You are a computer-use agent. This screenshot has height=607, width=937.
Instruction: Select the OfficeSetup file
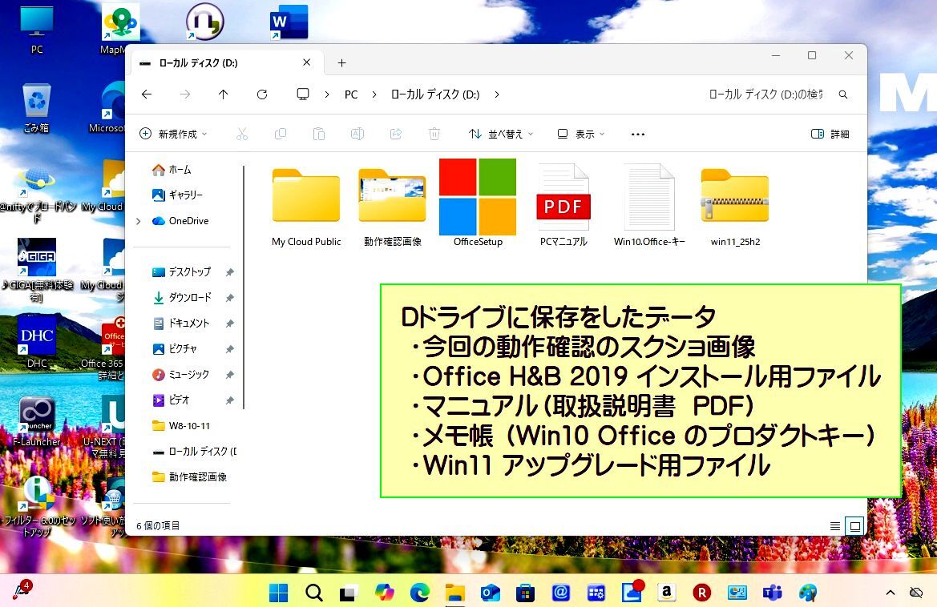pos(478,203)
